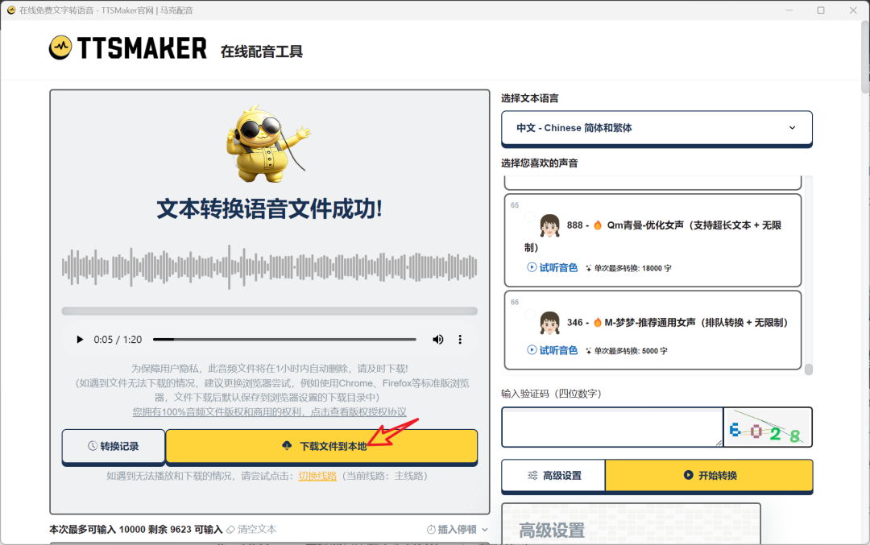Image resolution: width=870 pixels, height=545 pixels.
Task: Click the TTSMAKER wordmark text
Action: tap(142, 48)
